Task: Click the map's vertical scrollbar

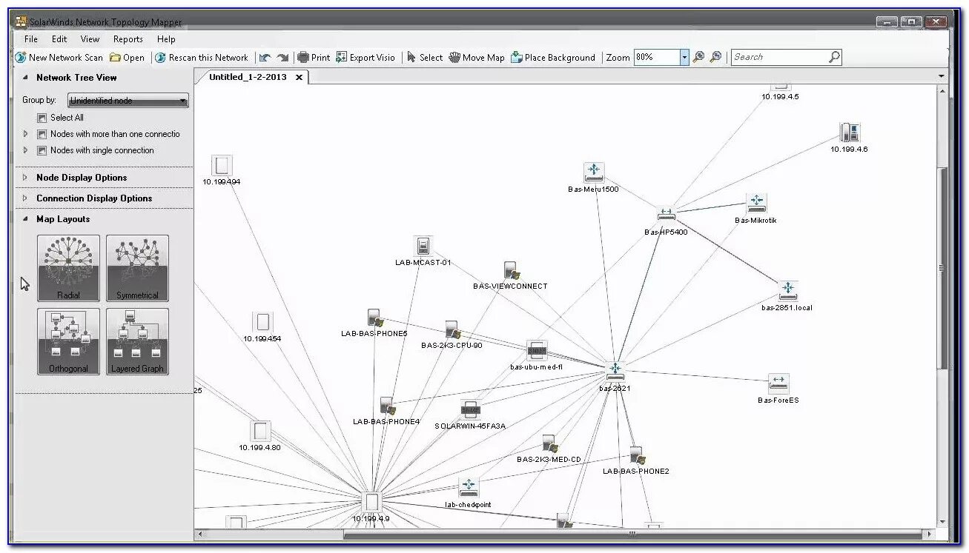Action: (942, 267)
